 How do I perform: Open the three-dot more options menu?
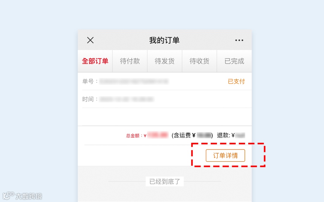pos(239,40)
